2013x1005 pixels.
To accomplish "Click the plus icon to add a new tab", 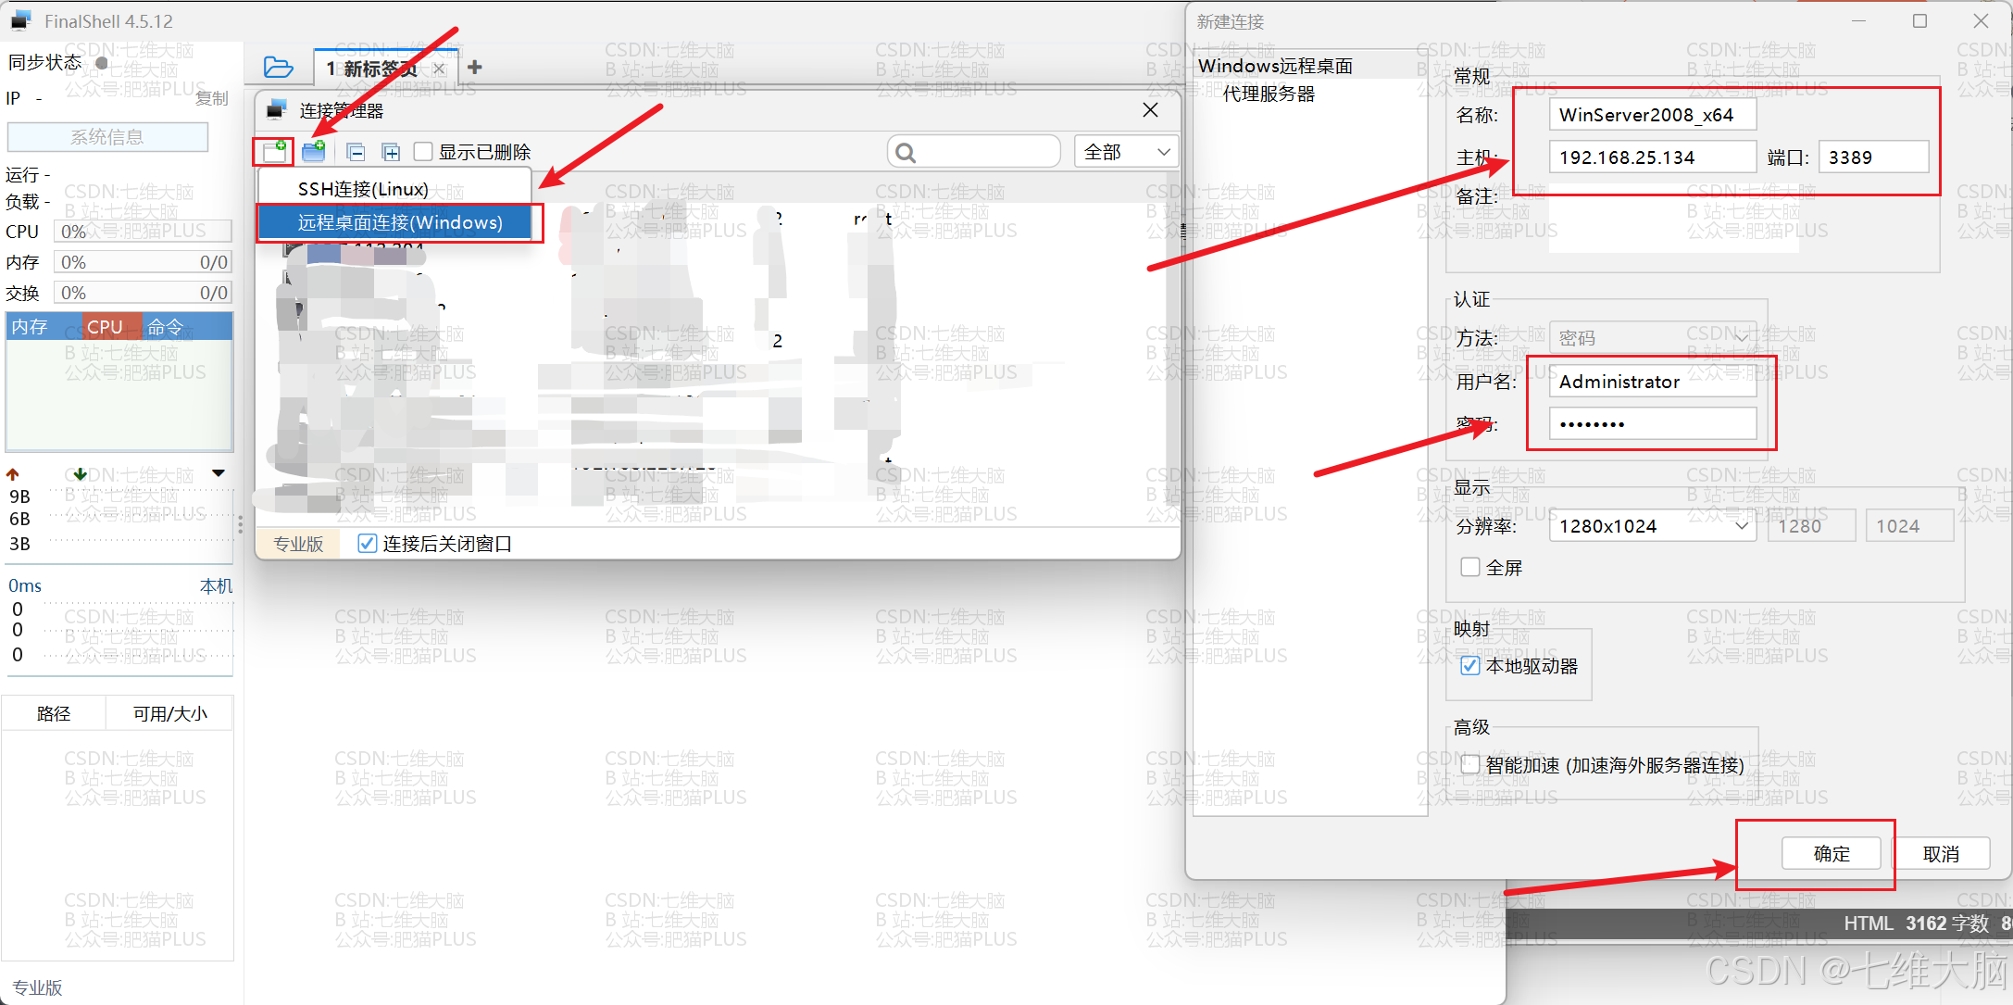I will [475, 68].
